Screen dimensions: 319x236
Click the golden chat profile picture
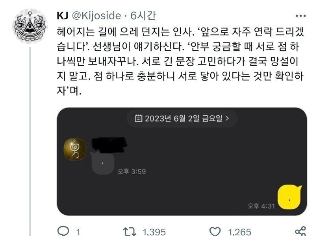pos(75,149)
